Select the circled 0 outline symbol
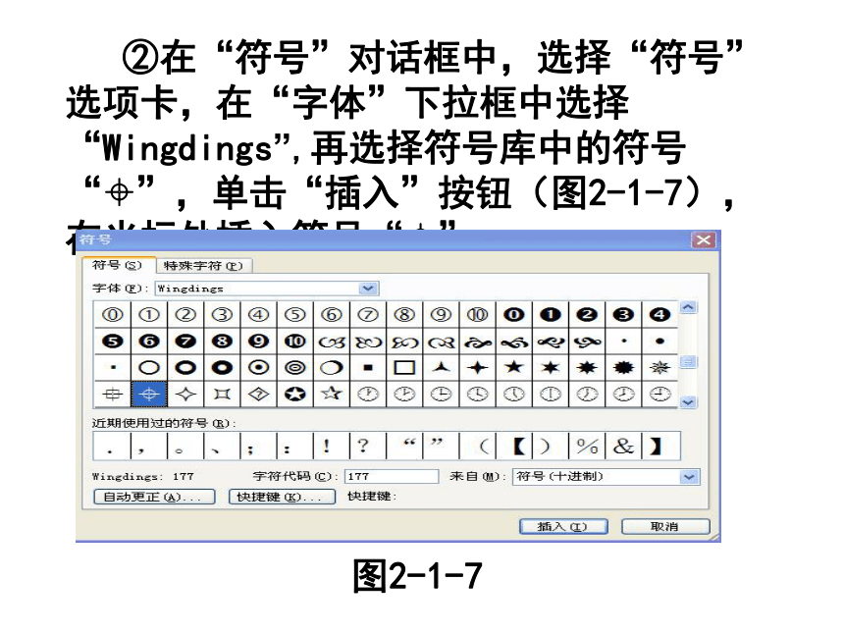This screenshot has height=633, width=844. click(x=113, y=314)
